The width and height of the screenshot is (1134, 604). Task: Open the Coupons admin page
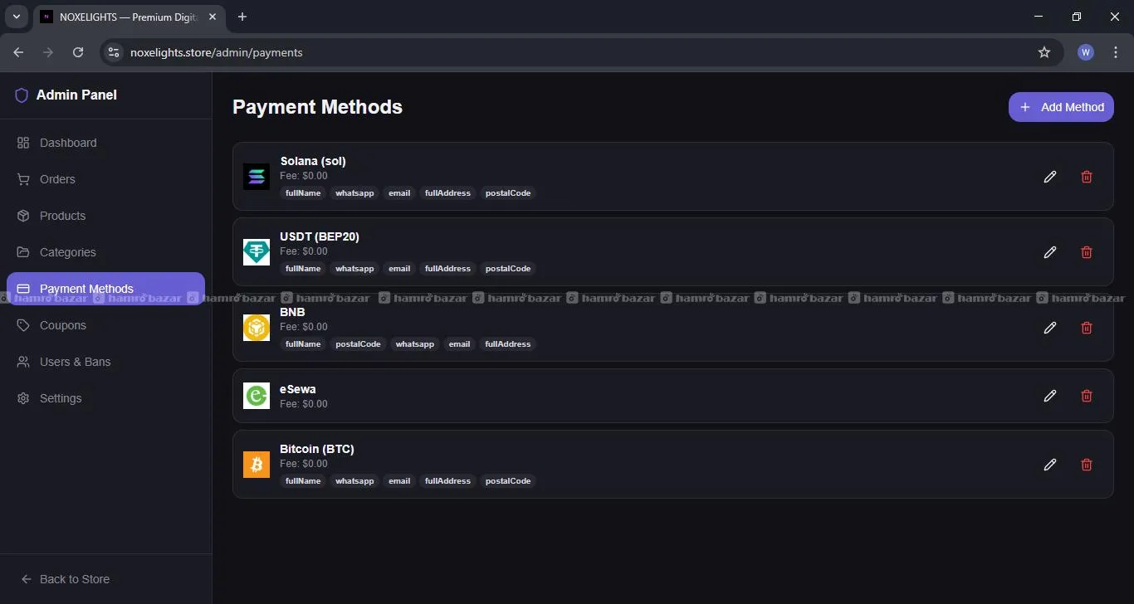[x=63, y=325]
